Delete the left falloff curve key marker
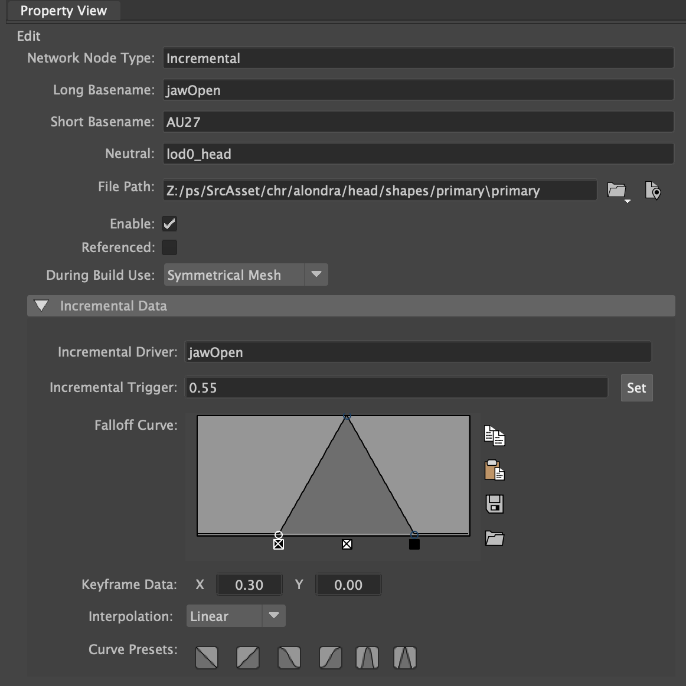686x686 pixels. click(x=279, y=544)
